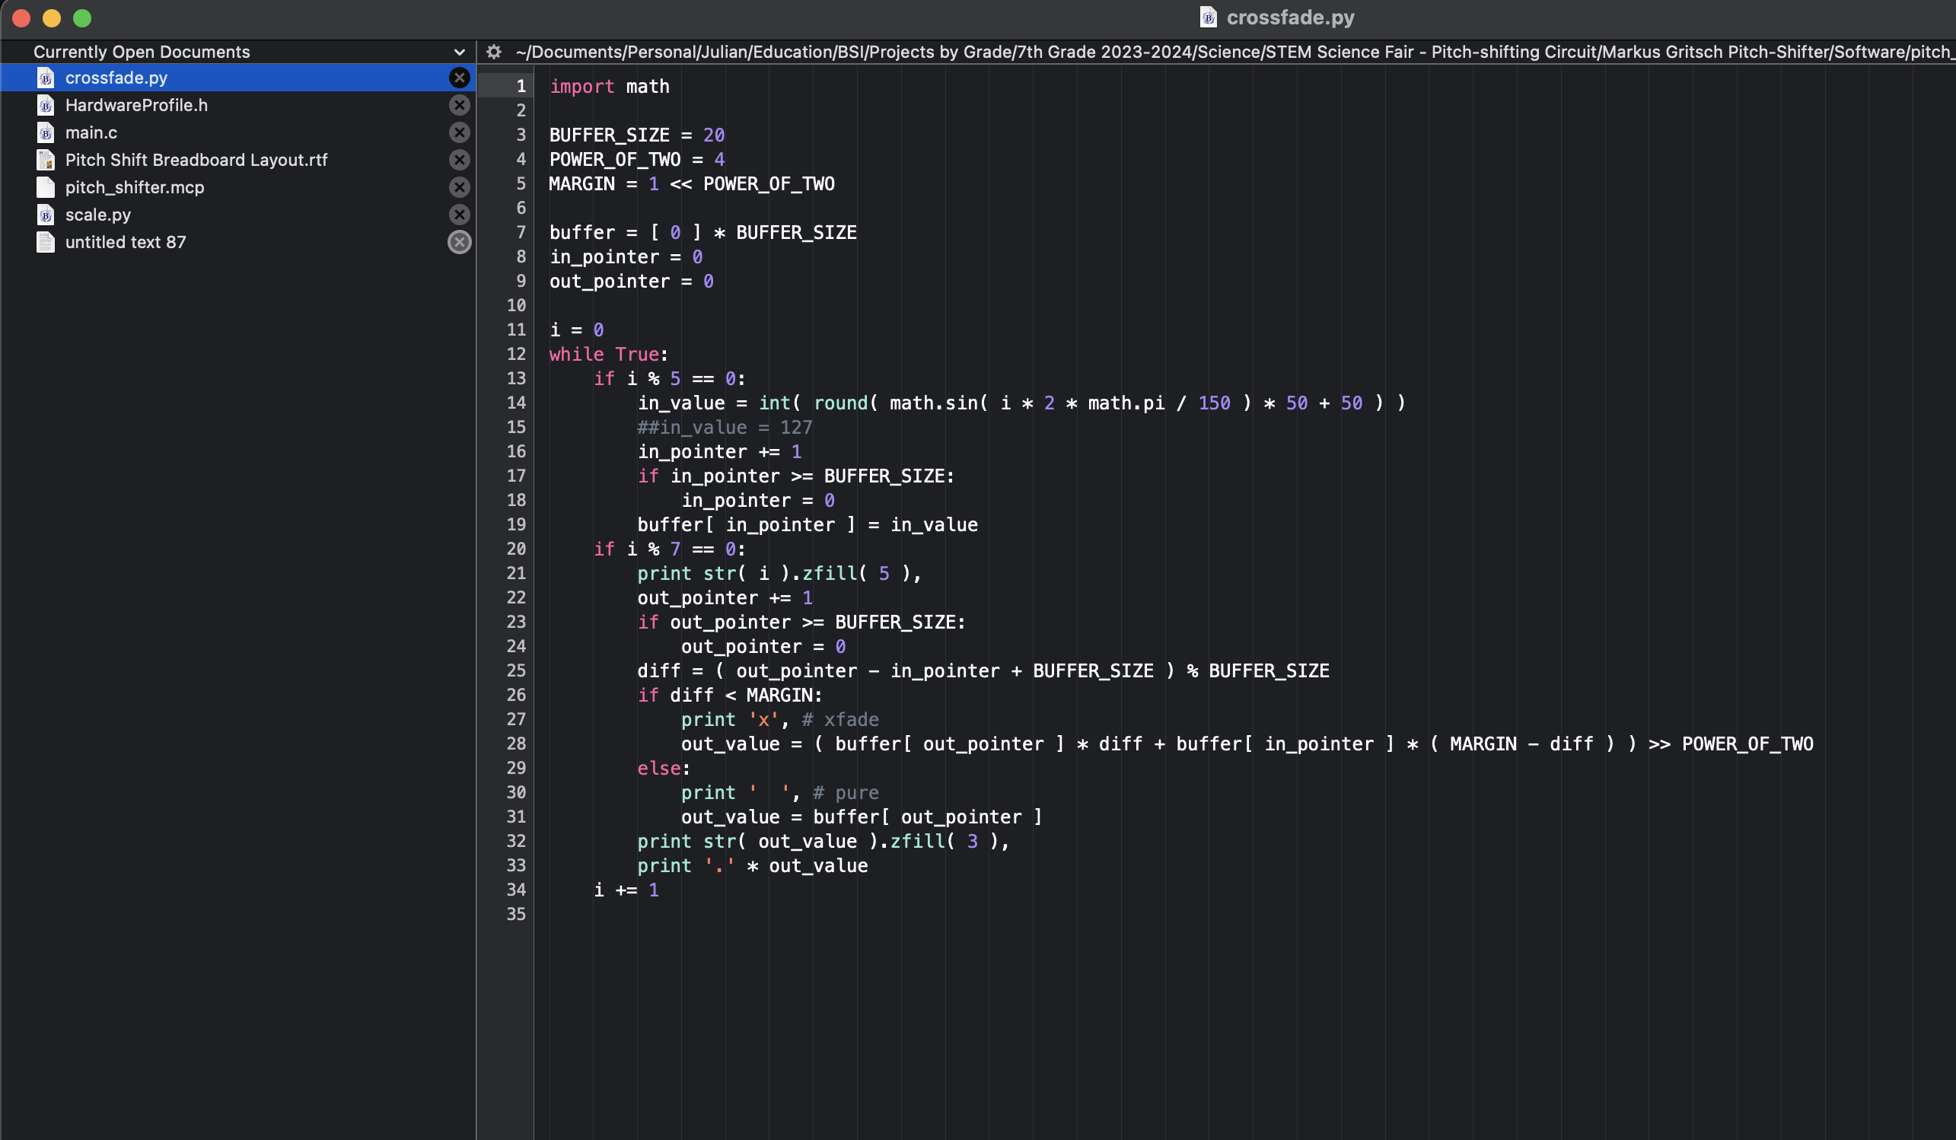Close pitch_shifter.mcp in the sidebar
This screenshot has width=1956, height=1140.
(x=460, y=187)
